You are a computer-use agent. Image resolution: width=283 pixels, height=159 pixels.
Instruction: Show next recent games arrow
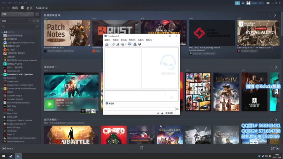tap(276, 67)
